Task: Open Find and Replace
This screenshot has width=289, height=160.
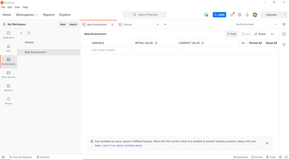Action: tap(20, 157)
